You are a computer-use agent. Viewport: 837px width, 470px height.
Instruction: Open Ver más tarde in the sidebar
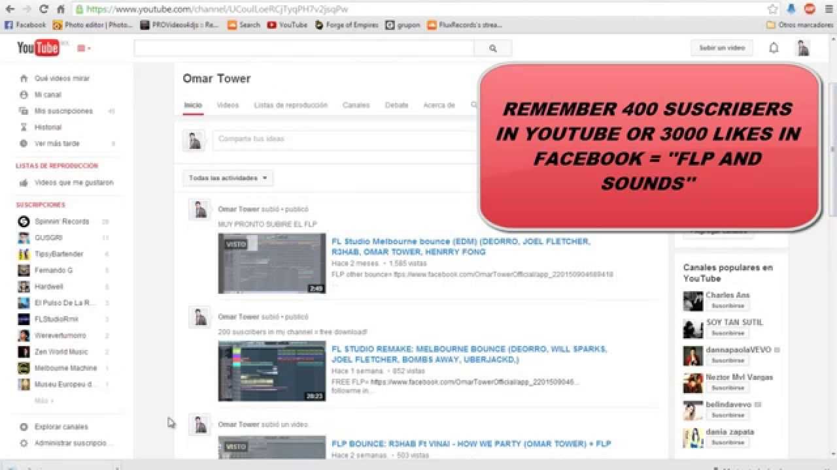pyautogui.click(x=57, y=144)
